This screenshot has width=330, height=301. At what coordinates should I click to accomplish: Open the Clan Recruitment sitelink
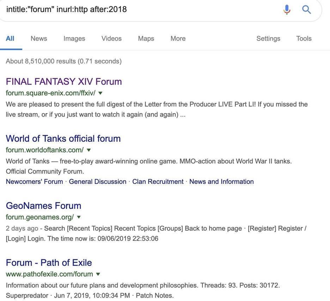click(158, 182)
